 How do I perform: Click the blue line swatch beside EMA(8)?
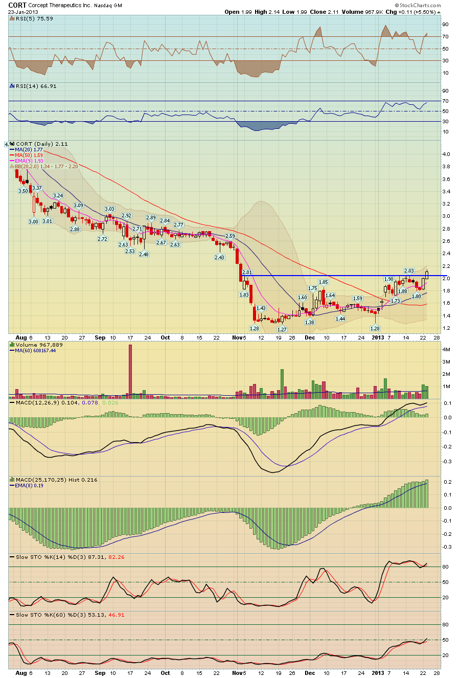tap(12, 485)
